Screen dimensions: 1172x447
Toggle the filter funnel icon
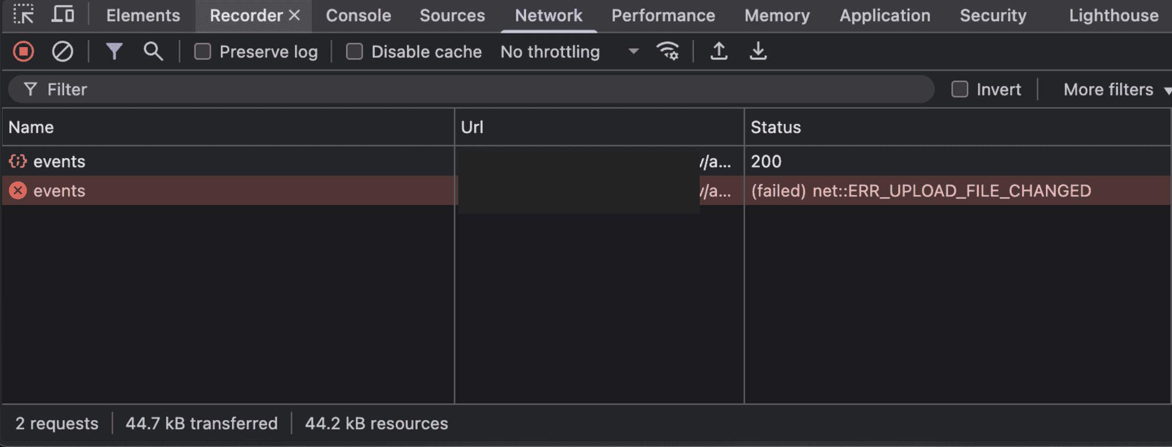(x=114, y=51)
